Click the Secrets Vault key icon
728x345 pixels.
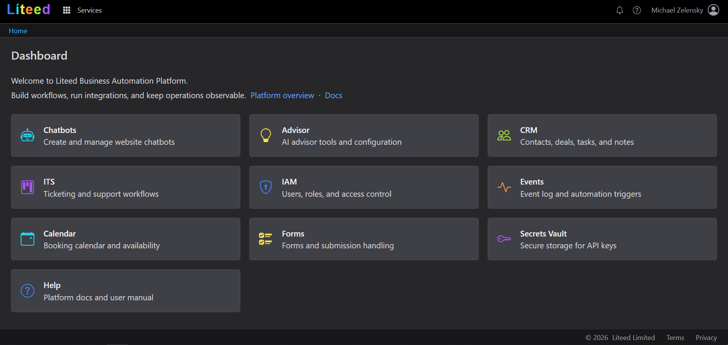(x=504, y=238)
